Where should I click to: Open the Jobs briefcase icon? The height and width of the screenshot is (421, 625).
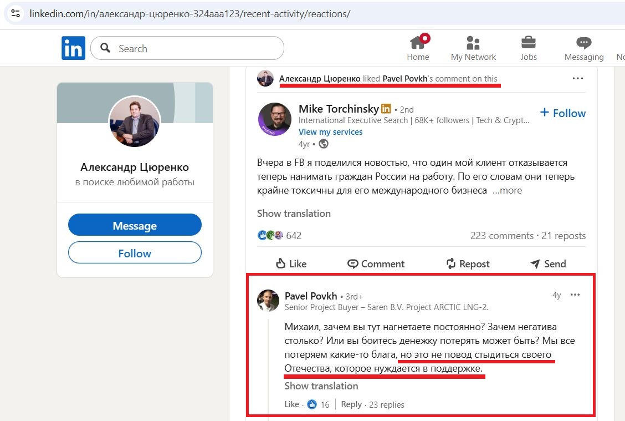(x=528, y=44)
